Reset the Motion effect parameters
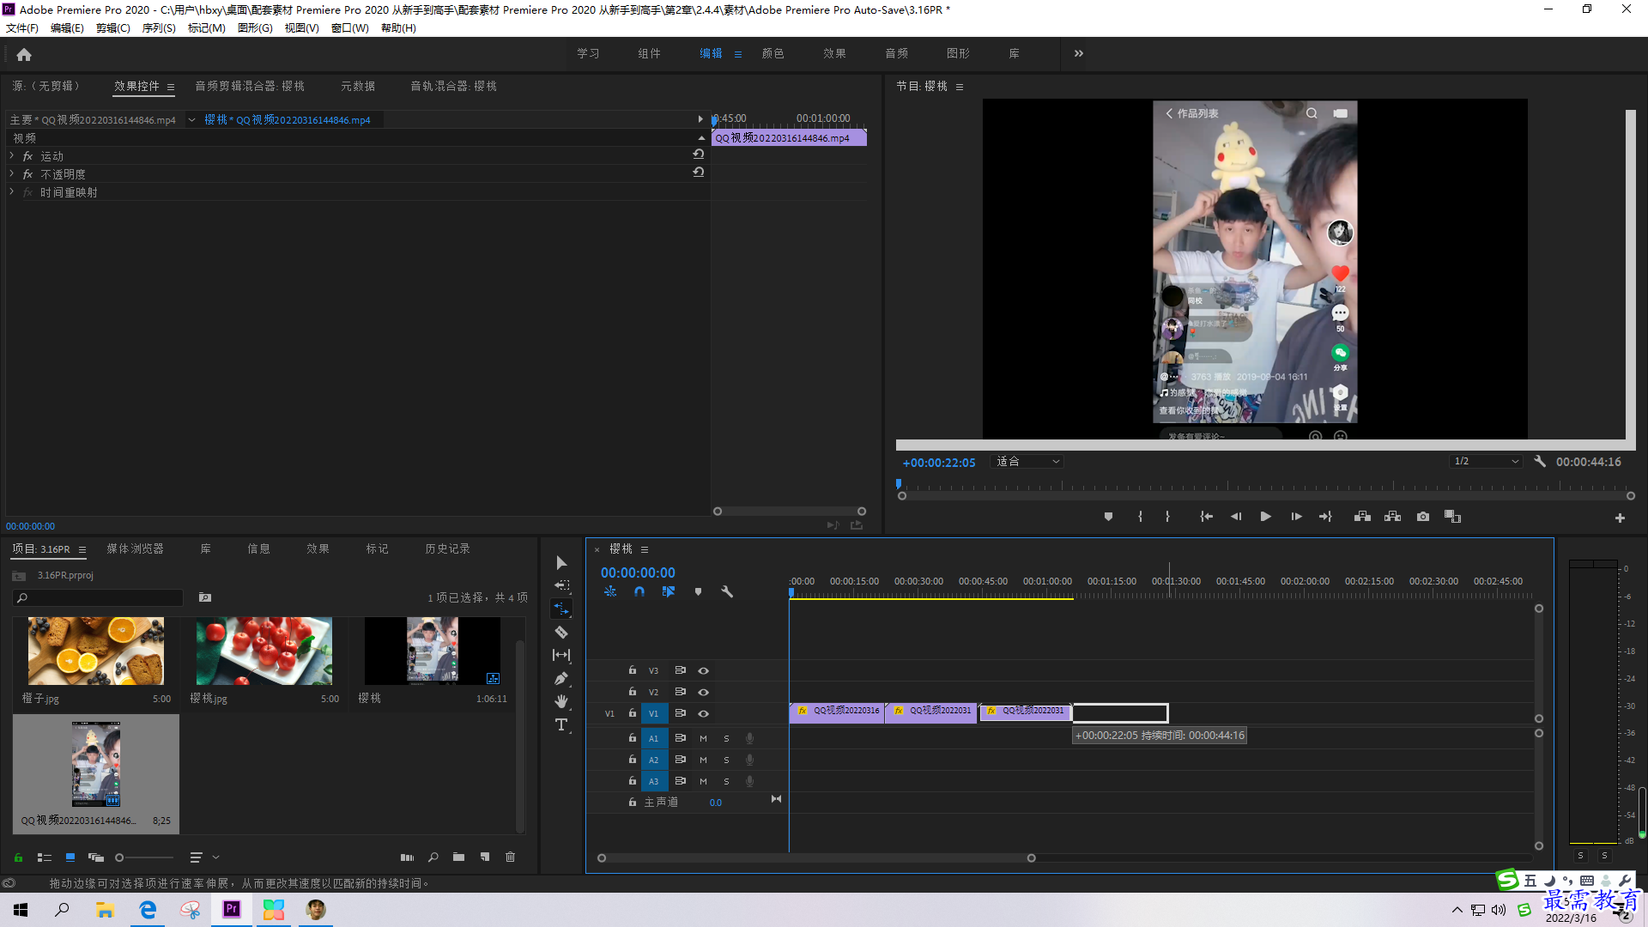 pos(699,154)
